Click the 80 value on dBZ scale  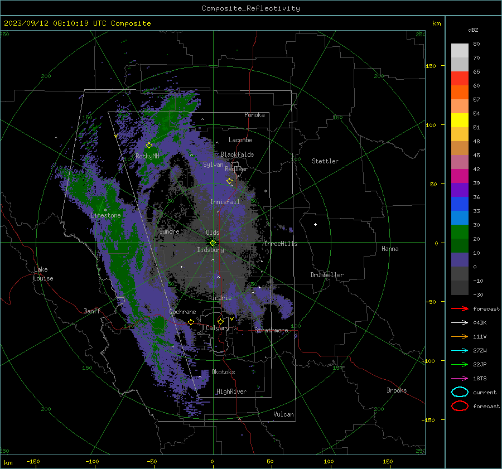[476, 44]
